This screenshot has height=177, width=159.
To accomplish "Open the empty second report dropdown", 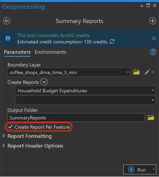I will click(x=86, y=100).
